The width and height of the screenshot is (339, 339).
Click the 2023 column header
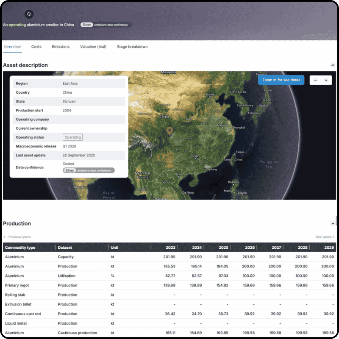point(170,247)
